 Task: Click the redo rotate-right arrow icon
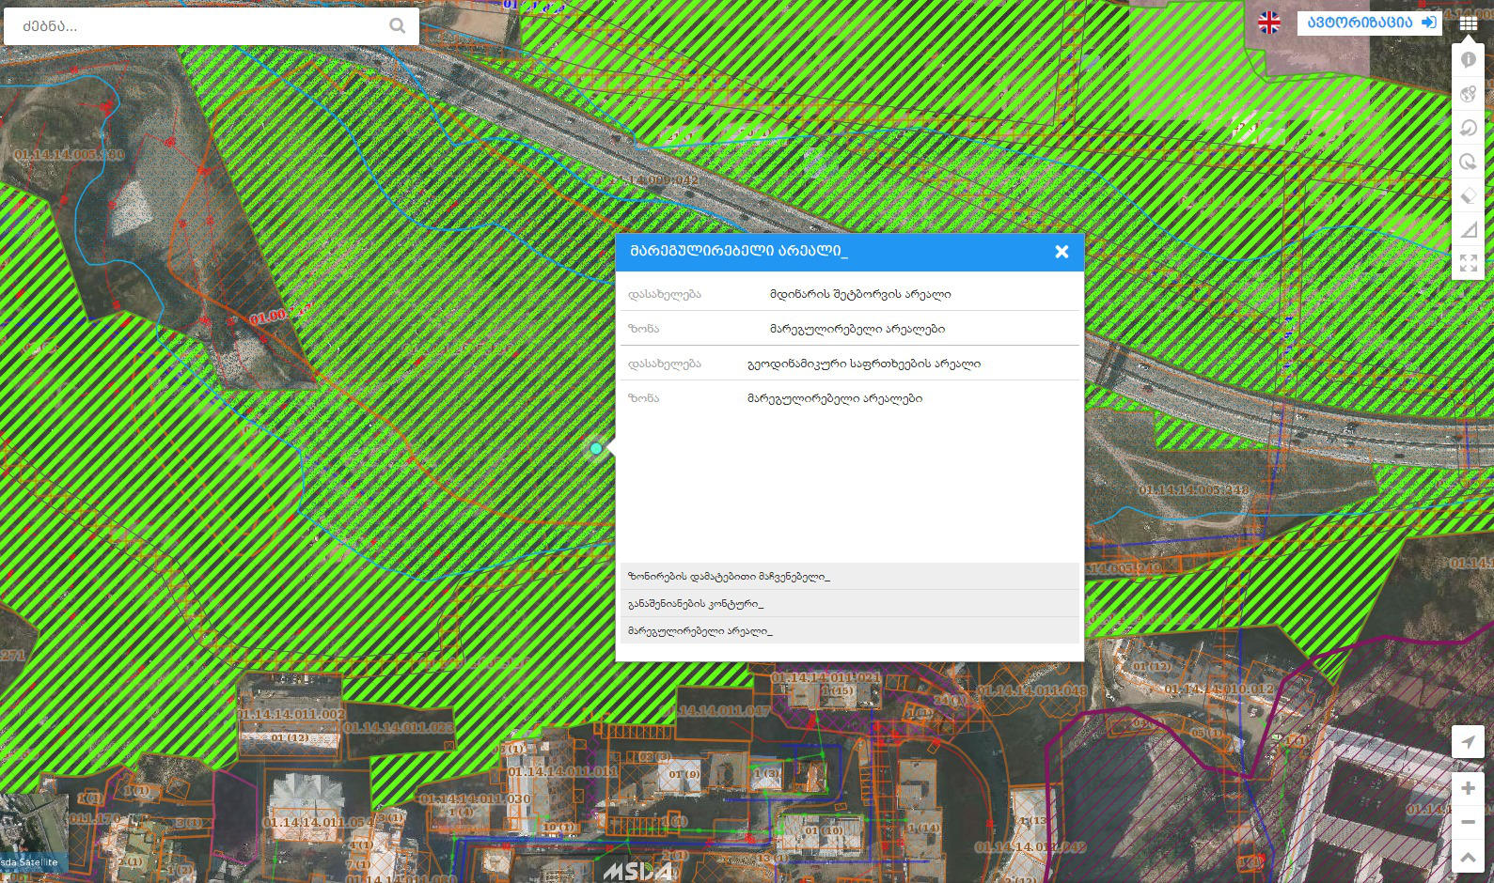1468,162
